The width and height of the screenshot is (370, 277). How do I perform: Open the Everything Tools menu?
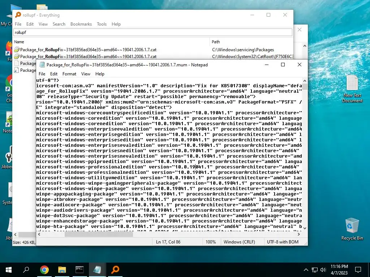[102, 24]
